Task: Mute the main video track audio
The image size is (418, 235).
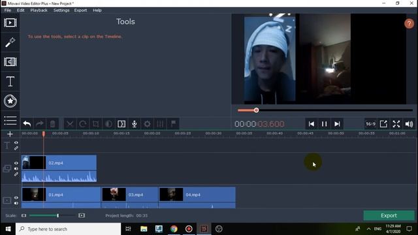Action: (16, 203)
